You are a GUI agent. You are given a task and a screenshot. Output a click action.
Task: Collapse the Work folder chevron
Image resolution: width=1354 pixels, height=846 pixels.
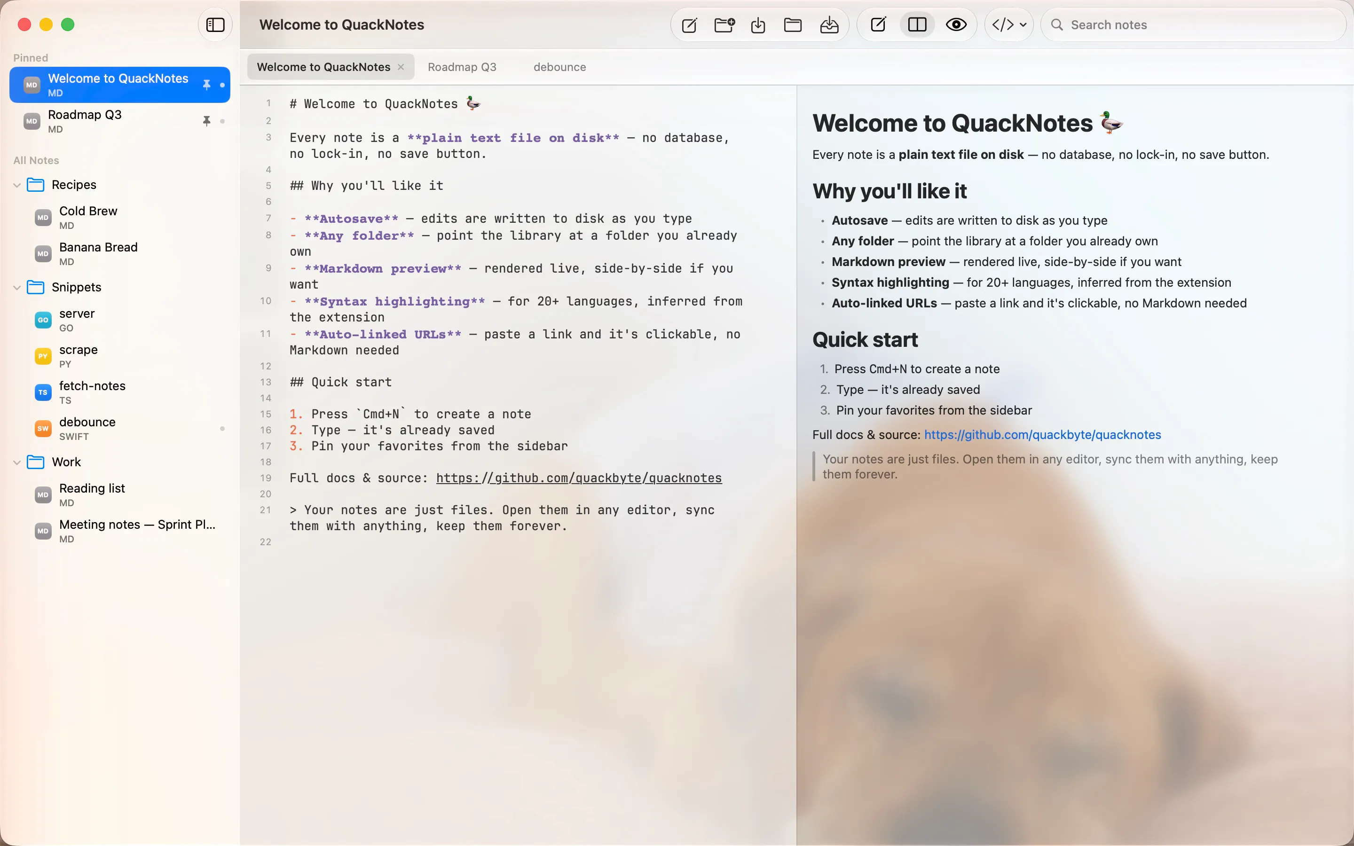(17, 462)
